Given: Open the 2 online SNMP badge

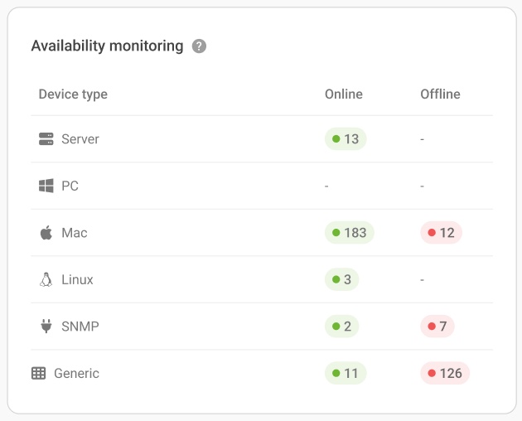Looking at the screenshot, I should (342, 327).
